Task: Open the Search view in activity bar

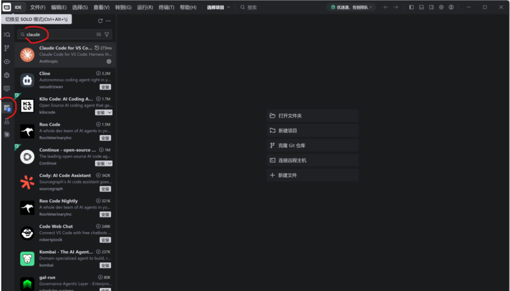Action: 7,34
